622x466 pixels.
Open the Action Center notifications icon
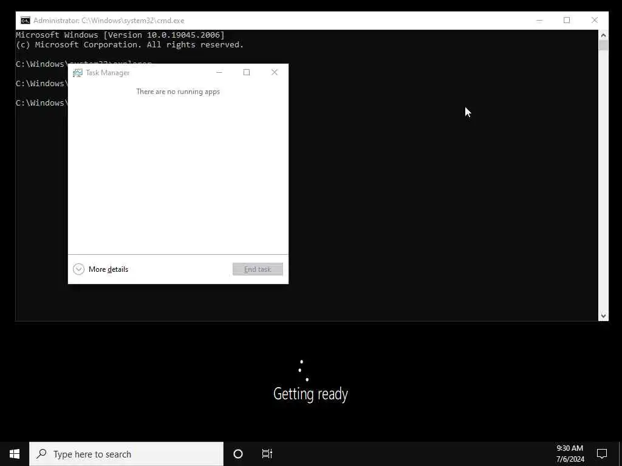pyautogui.click(x=602, y=454)
